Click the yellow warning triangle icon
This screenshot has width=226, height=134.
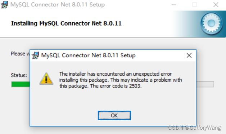46,79
